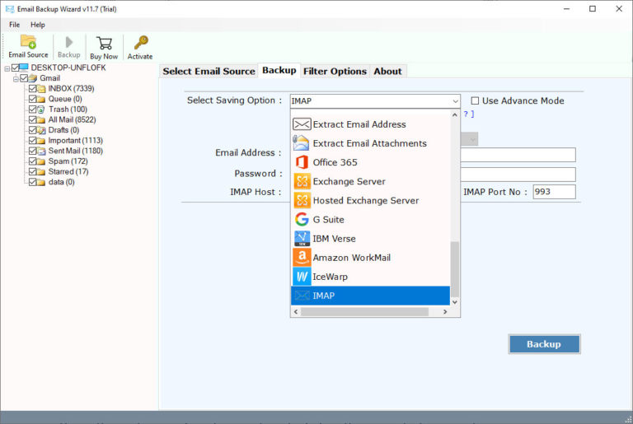Enable the Use Advance Mode checkbox
This screenshot has height=424, width=633.
coord(475,100)
